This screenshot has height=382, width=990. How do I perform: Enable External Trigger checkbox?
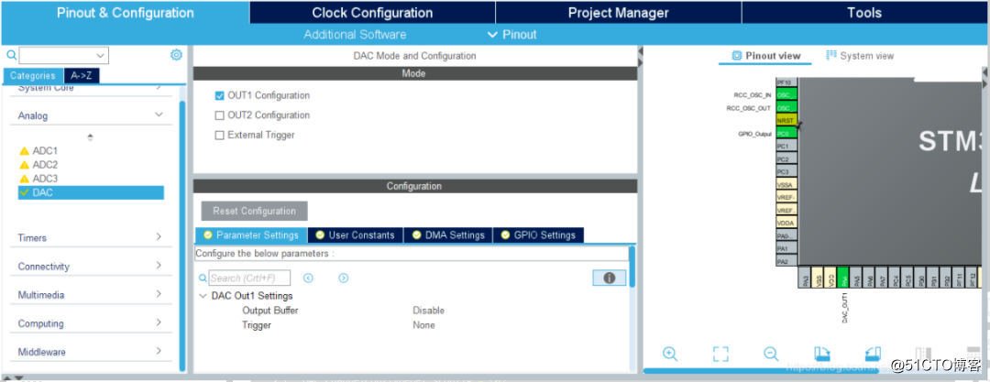pyautogui.click(x=220, y=136)
